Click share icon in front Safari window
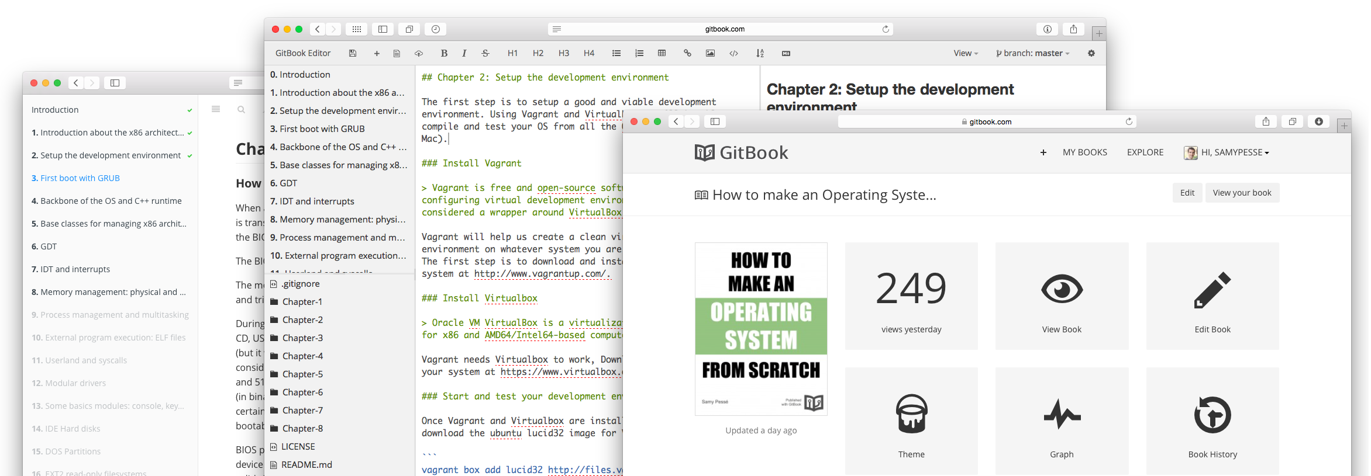Screen dimensions: 1371x476 coord(1266,121)
